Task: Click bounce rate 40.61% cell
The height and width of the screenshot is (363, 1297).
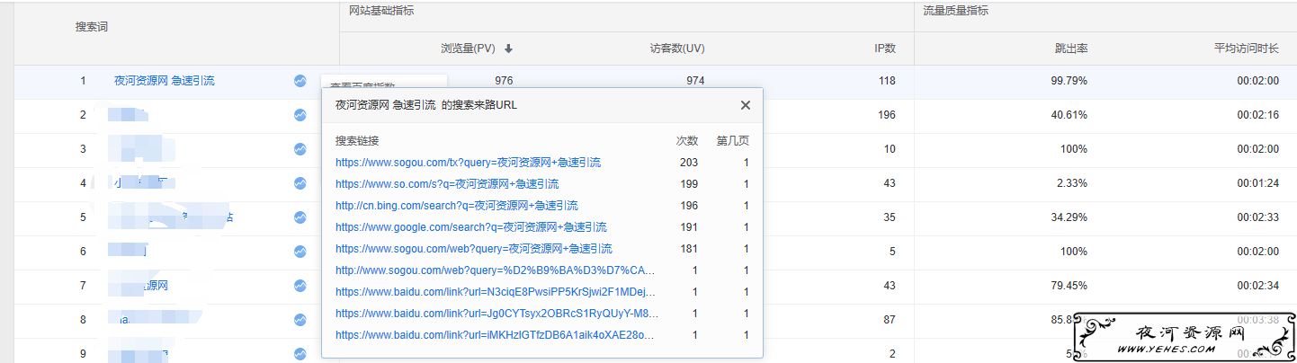Action: 1069,115
